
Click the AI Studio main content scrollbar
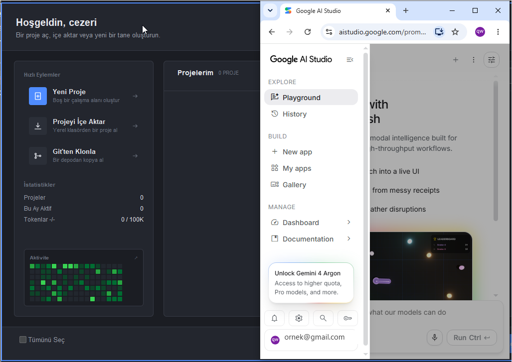pyautogui.click(x=496, y=151)
